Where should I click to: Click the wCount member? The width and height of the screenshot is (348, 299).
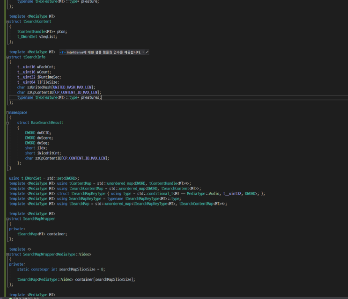[44, 72]
